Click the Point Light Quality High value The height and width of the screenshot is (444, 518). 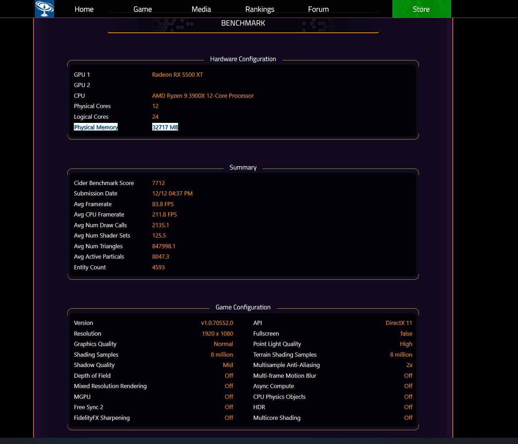pos(406,344)
